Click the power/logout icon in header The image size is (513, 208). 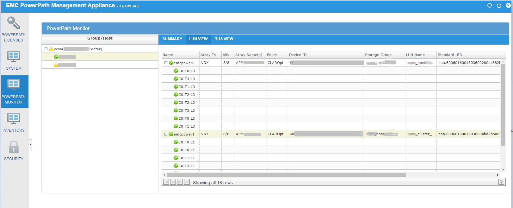[x=499, y=6]
